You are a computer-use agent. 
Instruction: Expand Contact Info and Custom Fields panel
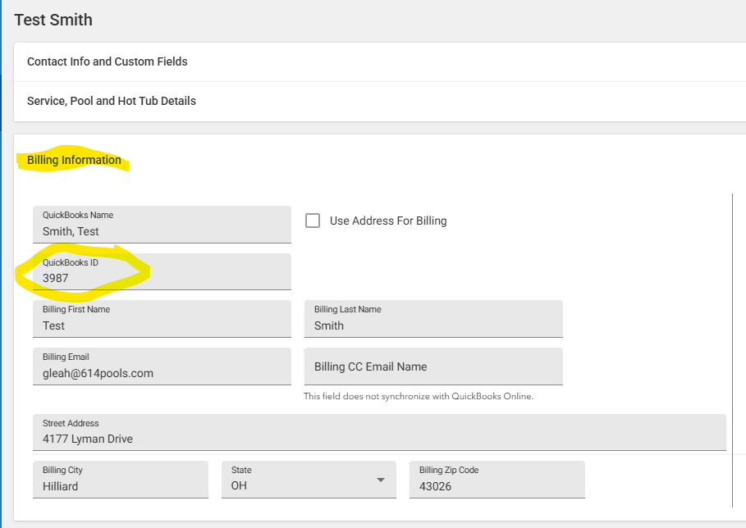[x=108, y=61]
